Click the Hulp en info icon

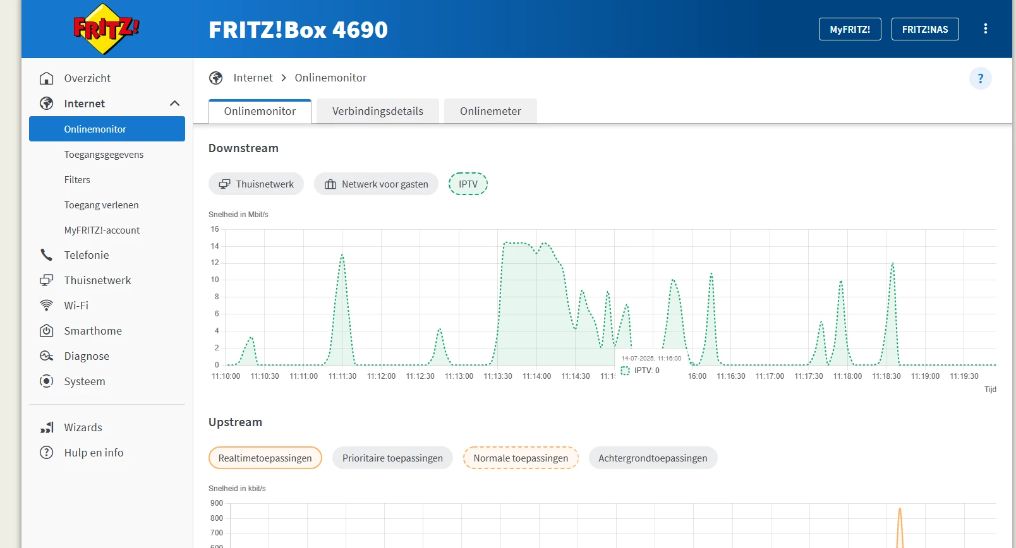46,453
